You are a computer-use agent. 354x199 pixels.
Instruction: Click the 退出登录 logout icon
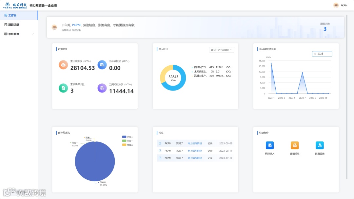320,145
